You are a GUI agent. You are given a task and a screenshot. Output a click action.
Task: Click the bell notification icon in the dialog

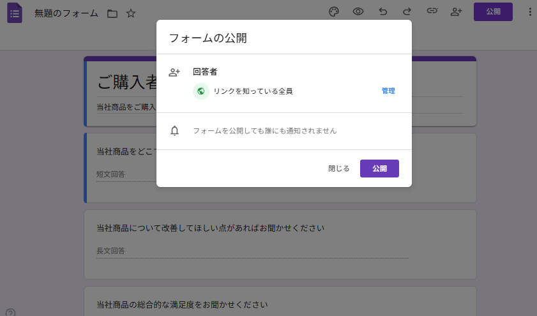pyautogui.click(x=174, y=131)
